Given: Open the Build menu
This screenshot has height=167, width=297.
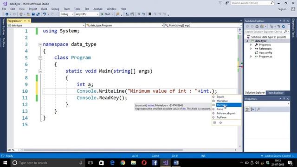Looking at the screenshot, I should [44, 9].
